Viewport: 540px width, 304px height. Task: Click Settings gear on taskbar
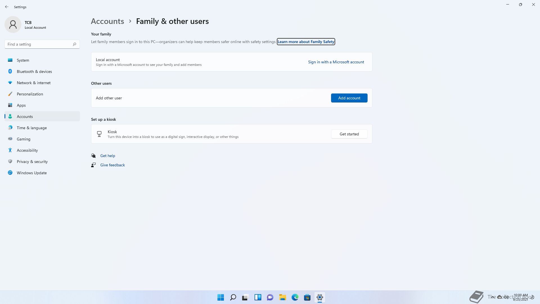click(x=320, y=297)
